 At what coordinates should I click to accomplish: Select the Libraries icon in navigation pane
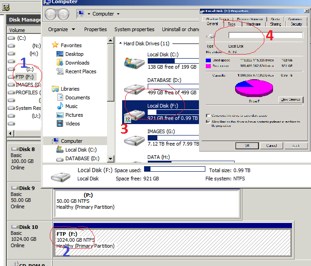tap(55, 89)
